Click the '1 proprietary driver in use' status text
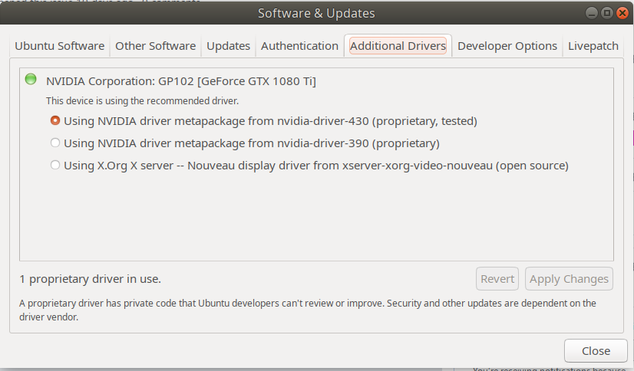The height and width of the screenshot is (371, 634). 91,279
